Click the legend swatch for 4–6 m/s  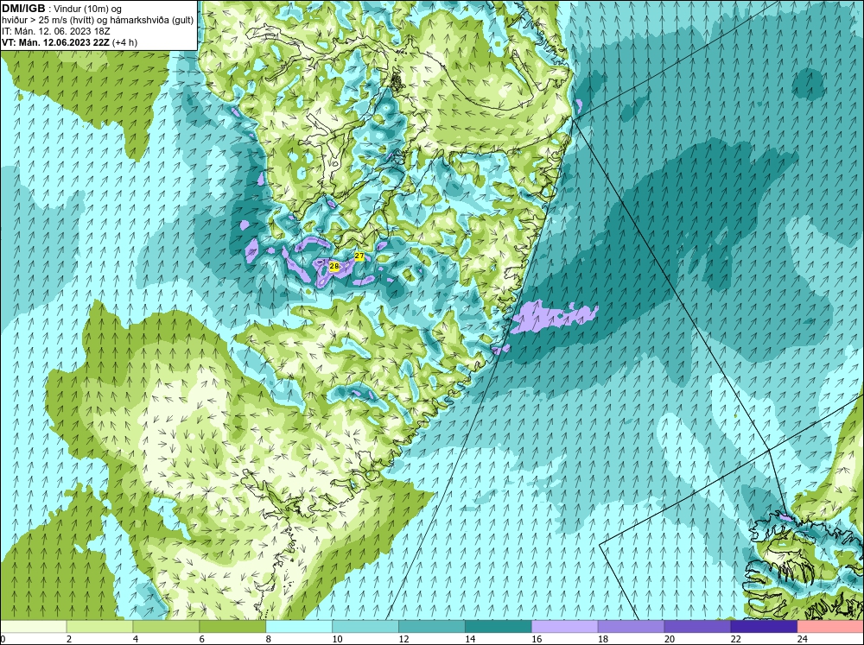(x=166, y=627)
